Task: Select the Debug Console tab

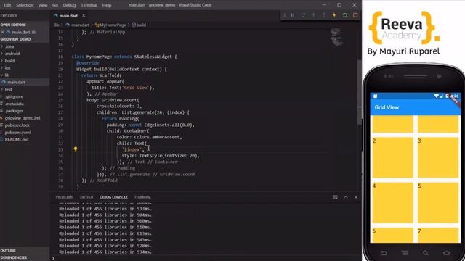Action: [x=113, y=197]
